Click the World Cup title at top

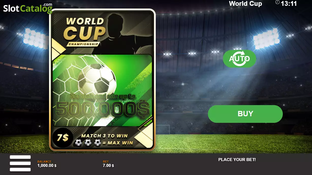[x=245, y=4]
